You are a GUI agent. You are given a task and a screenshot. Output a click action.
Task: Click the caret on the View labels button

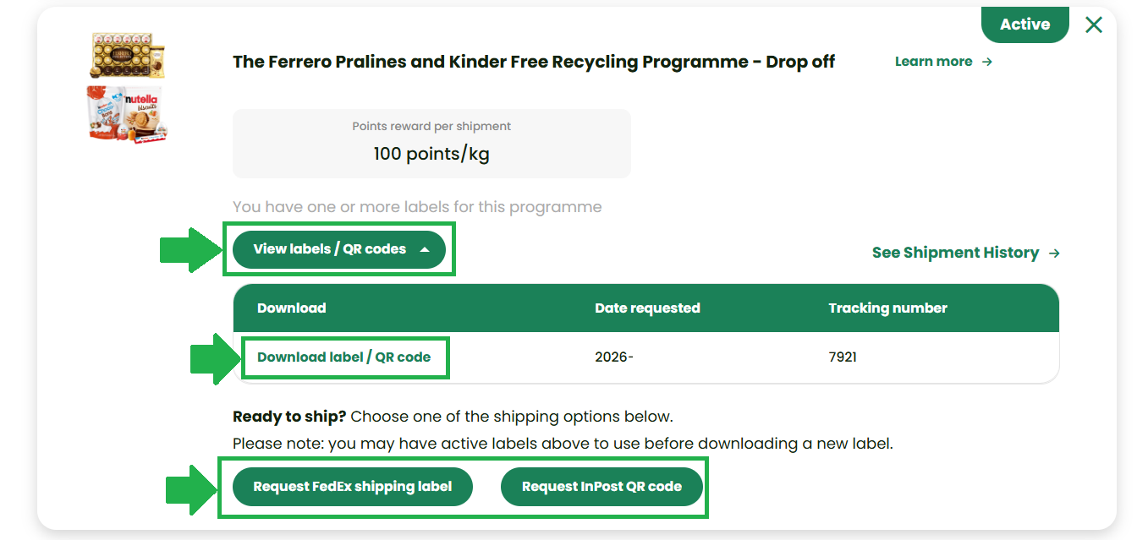425,249
